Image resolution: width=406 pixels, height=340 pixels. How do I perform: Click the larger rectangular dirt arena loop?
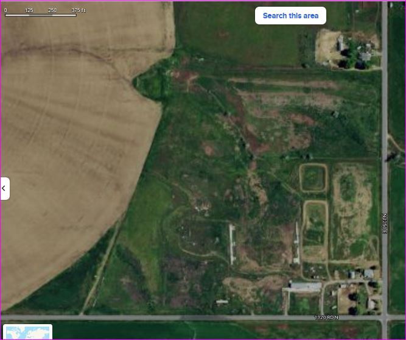pyautogui.click(x=315, y=229)
